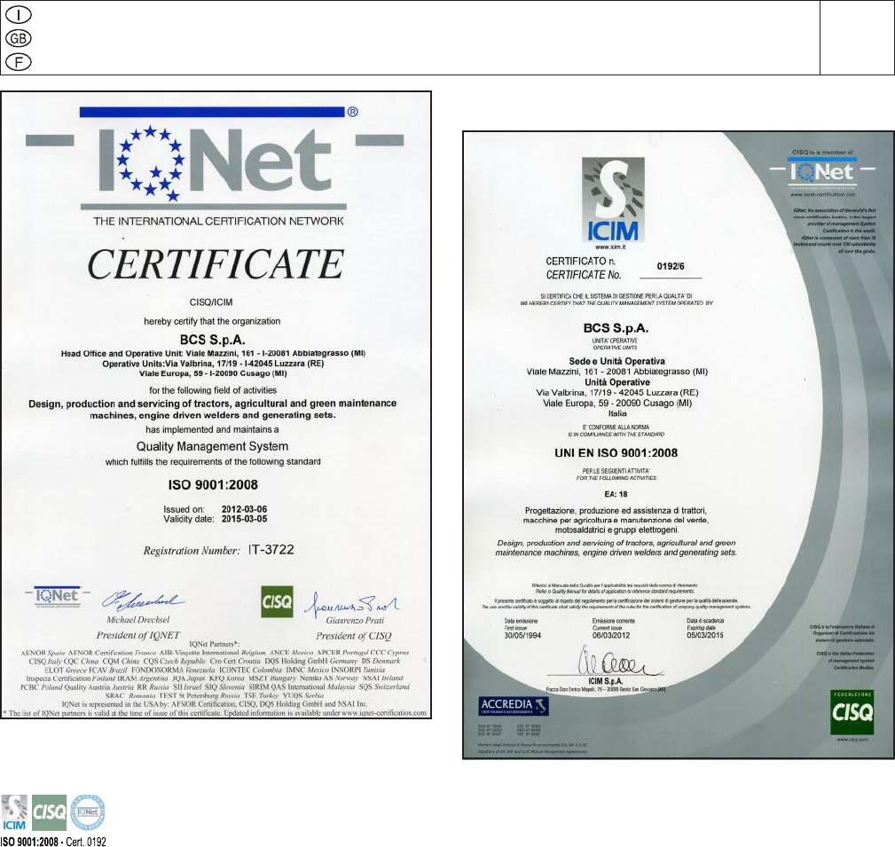
Task: Click certificate number "0192/6"
Action: [671, 267]
